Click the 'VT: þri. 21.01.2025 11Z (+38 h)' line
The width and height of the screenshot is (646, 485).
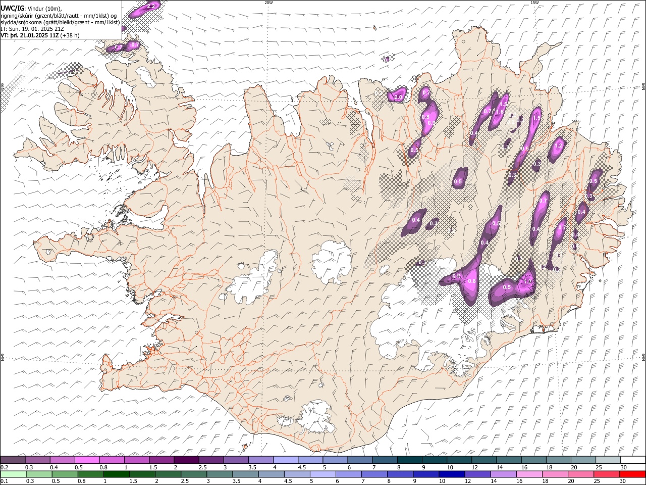(x=39, y=35)
